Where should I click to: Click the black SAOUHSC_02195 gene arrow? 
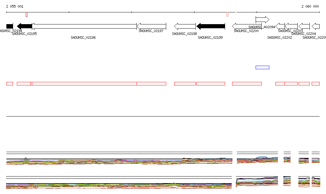pos(24,26)
